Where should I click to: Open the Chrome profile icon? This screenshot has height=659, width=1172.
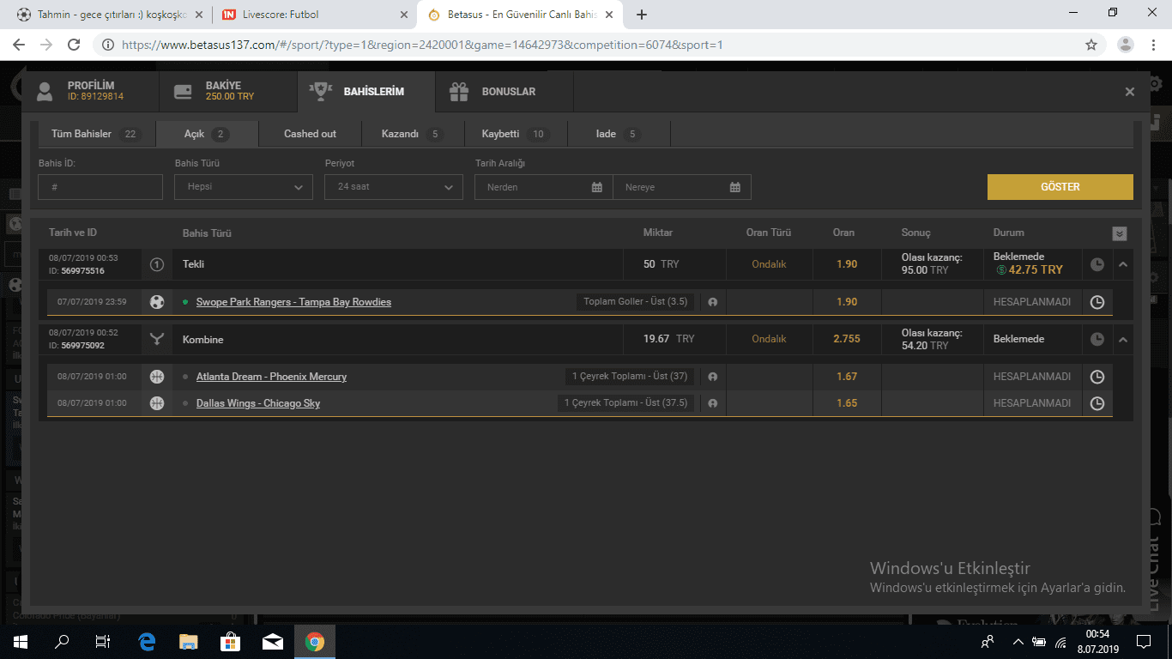point(1127,45)
